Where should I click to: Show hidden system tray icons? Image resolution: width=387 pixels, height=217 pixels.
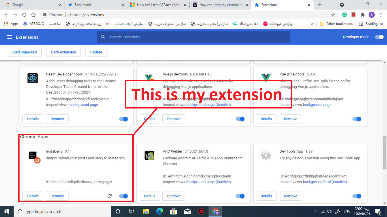click(316, 211)
